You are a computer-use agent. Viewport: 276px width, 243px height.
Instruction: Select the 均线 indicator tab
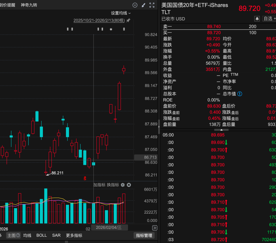(27, 235)
